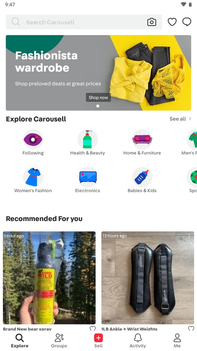
Task: Switch to the Groups tab
Action: pos(59,341)
